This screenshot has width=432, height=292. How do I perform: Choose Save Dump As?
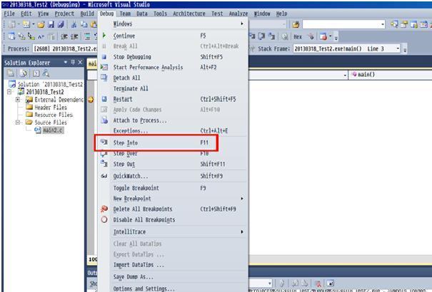174,277
